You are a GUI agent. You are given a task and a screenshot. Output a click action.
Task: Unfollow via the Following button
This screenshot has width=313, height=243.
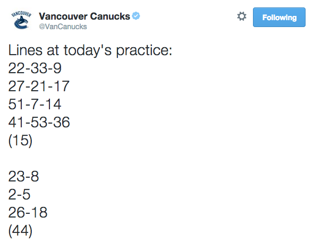[x=279, y=18]
